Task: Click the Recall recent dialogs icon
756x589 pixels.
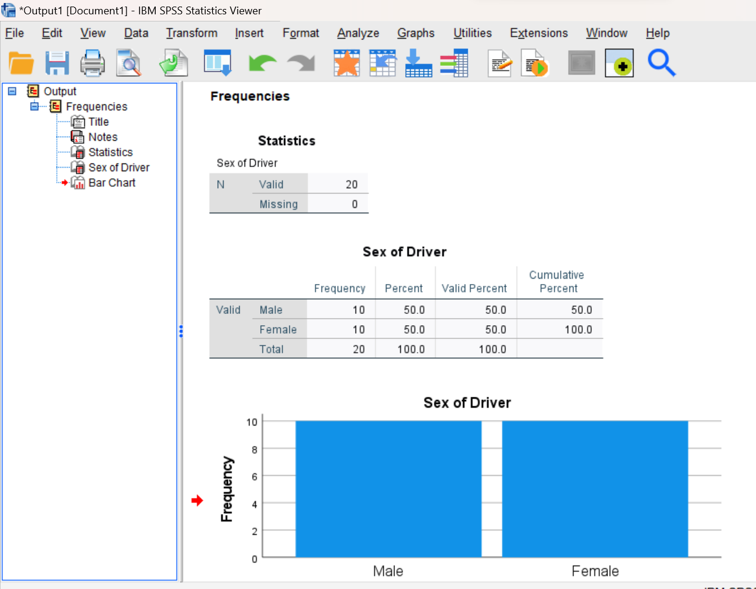Action: 218,63
